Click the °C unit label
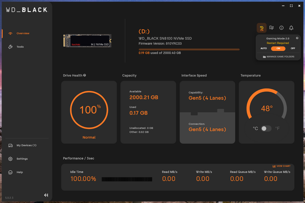 pyautogui.click(x=255, y=129)
